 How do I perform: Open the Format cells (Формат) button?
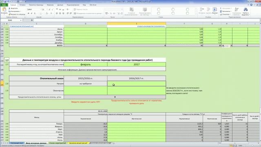215,11
